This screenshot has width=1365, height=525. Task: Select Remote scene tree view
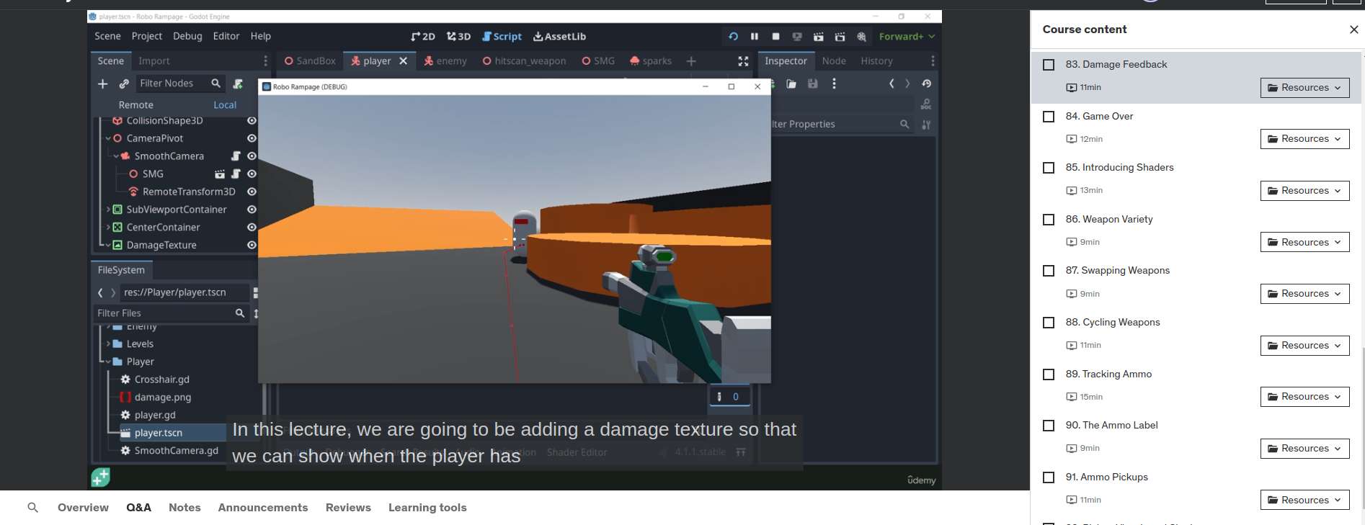(136, 105)
